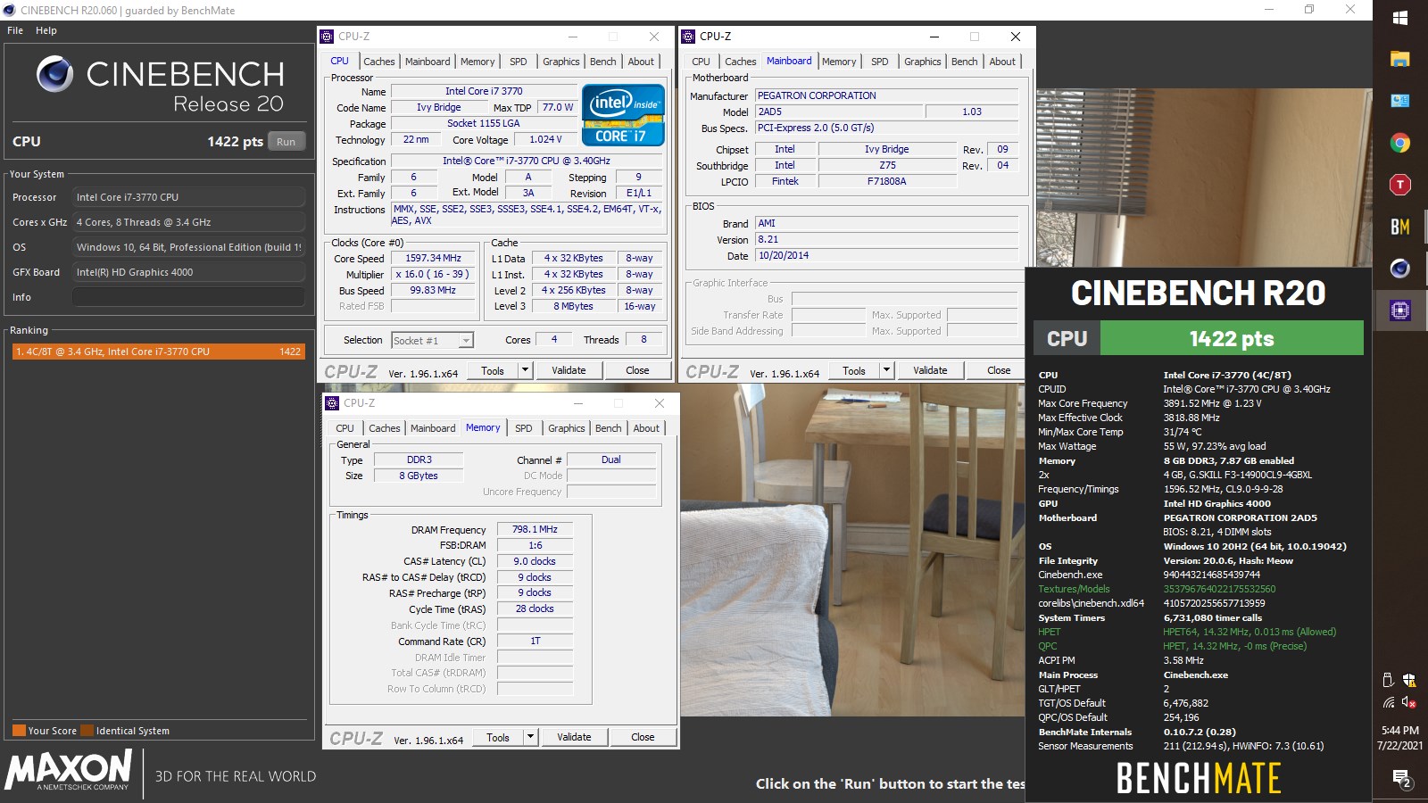
Task: Click the USB device tray icon
Action: click(x=1389, y=680)
